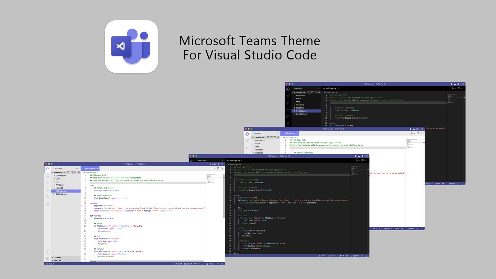The height and width of the screenshot is (279, 496).
Task: Select PyBridge.py tab in front-left light window
Action: [90, 168]
